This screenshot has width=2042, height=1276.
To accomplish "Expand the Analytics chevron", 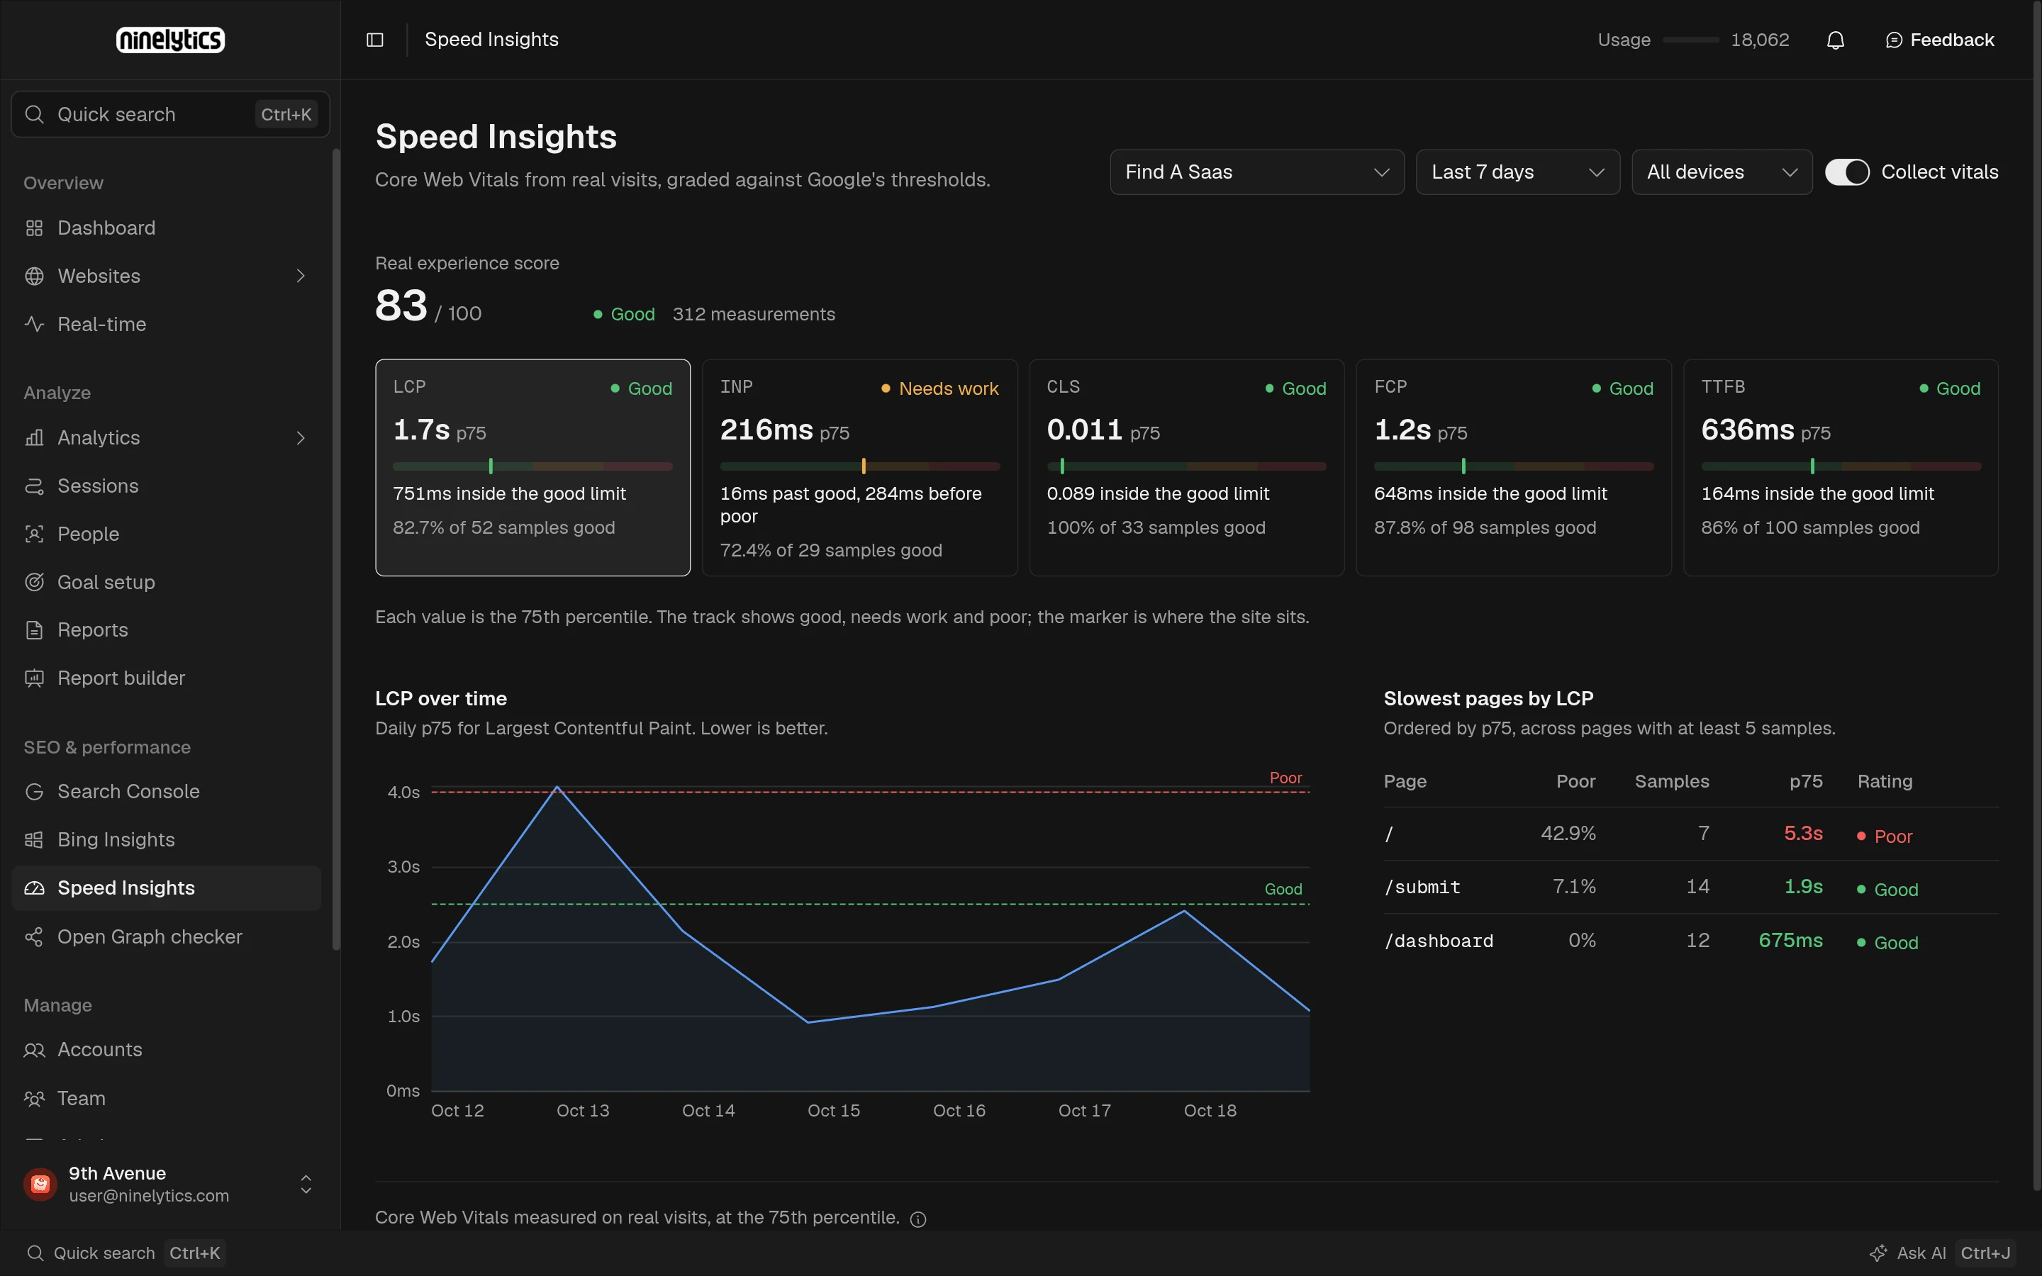I will coord(301,438).
